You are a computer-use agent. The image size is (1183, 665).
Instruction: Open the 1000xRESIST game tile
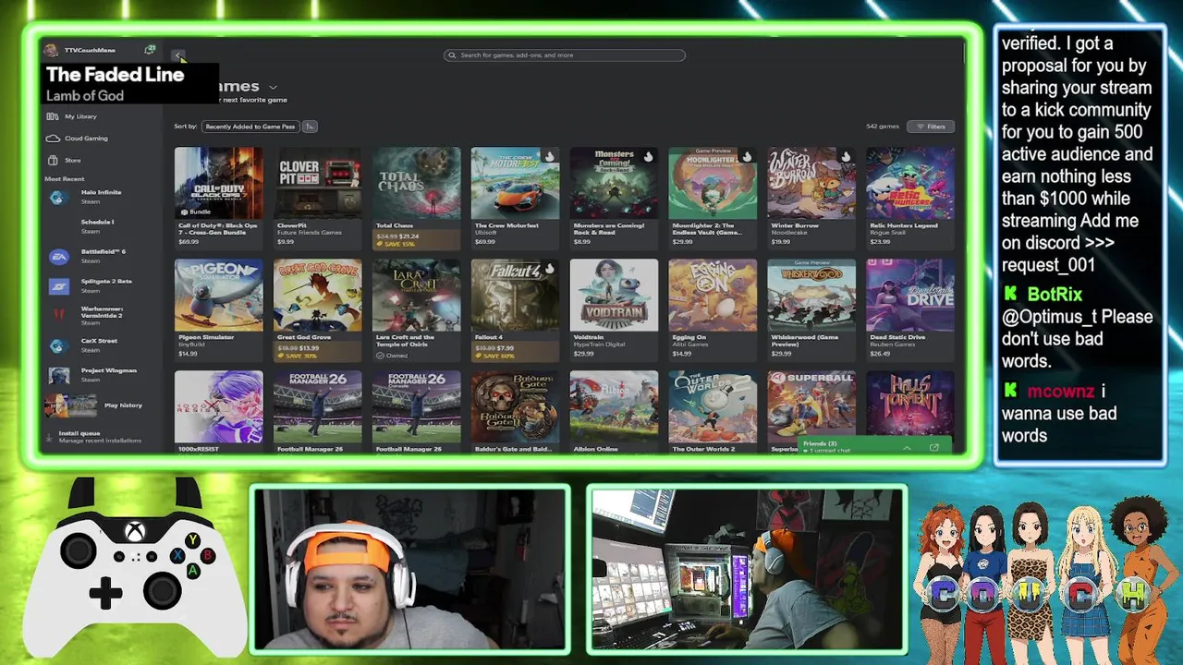(218, 412)
